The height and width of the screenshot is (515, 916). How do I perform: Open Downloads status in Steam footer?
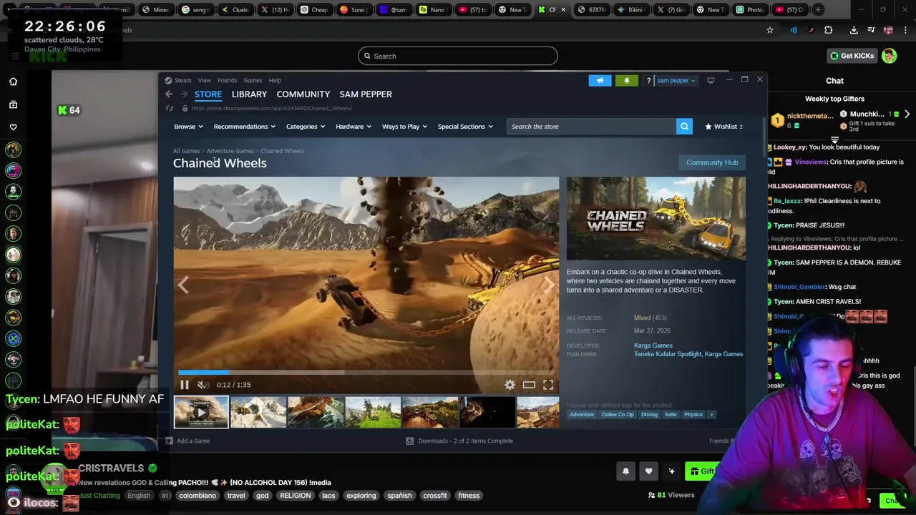click(x=459, y=441)
